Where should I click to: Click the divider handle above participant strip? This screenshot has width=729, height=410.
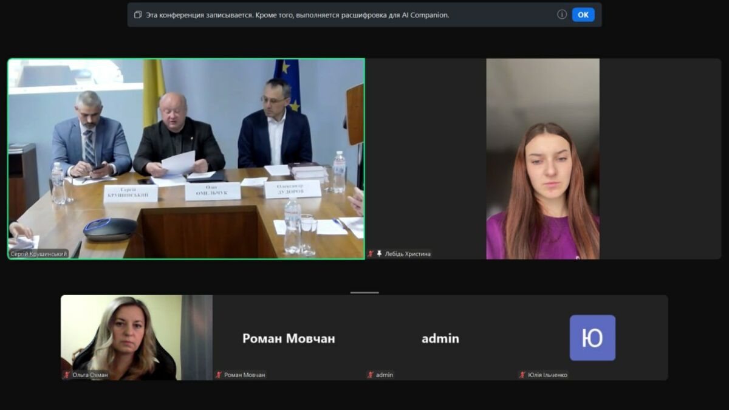coord(364,292)
